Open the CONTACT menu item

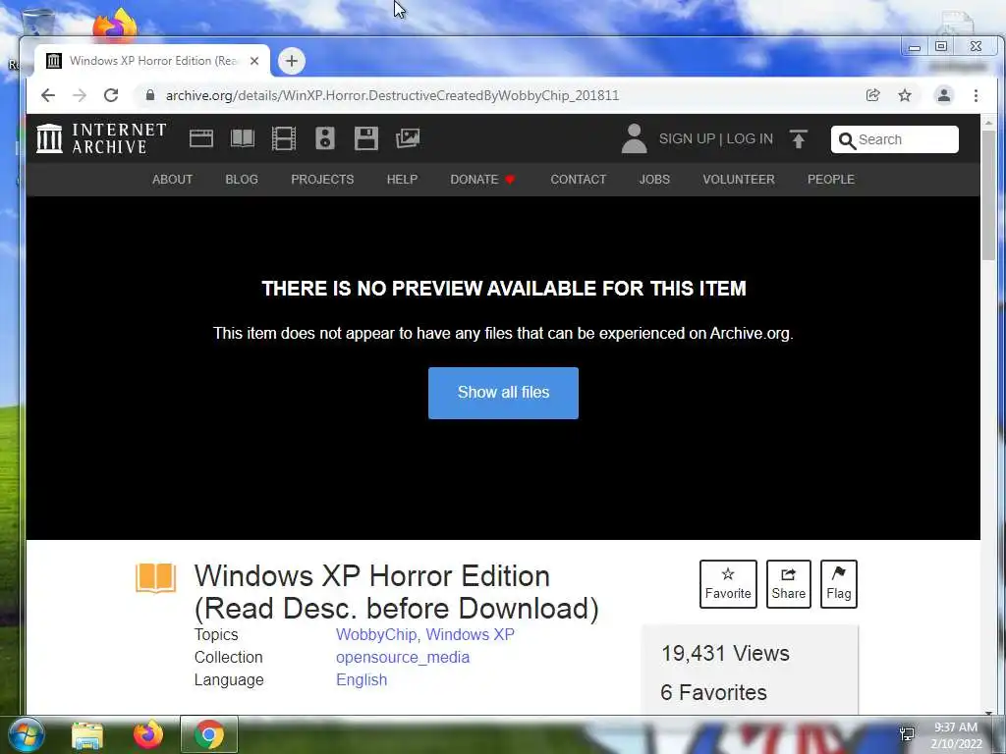tap(578, 180)
